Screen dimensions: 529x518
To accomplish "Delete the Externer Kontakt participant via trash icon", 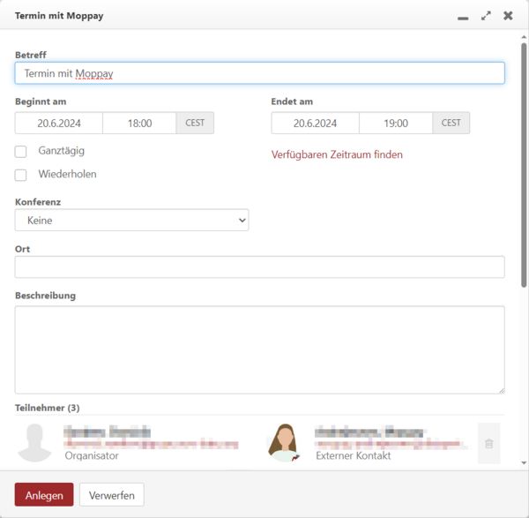I will (488, 443).
